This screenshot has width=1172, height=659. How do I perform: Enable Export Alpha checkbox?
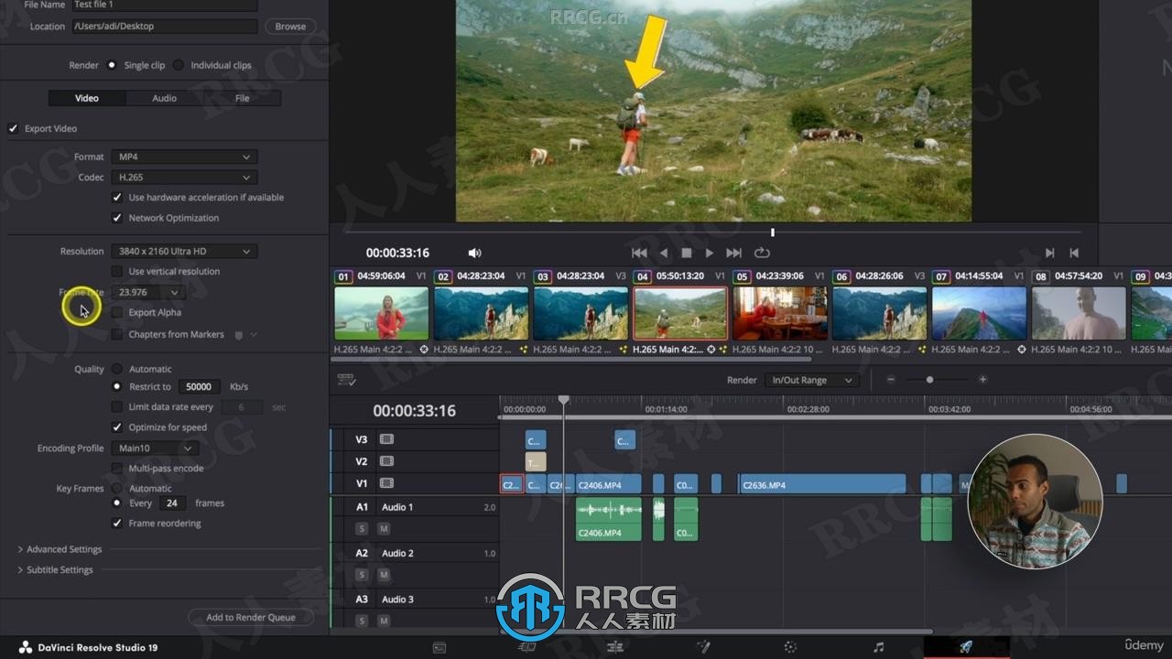click(x=116, y=312)
